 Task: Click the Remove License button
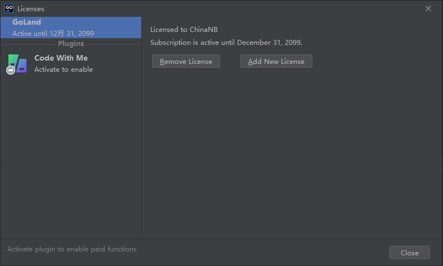tap(186, 61)
